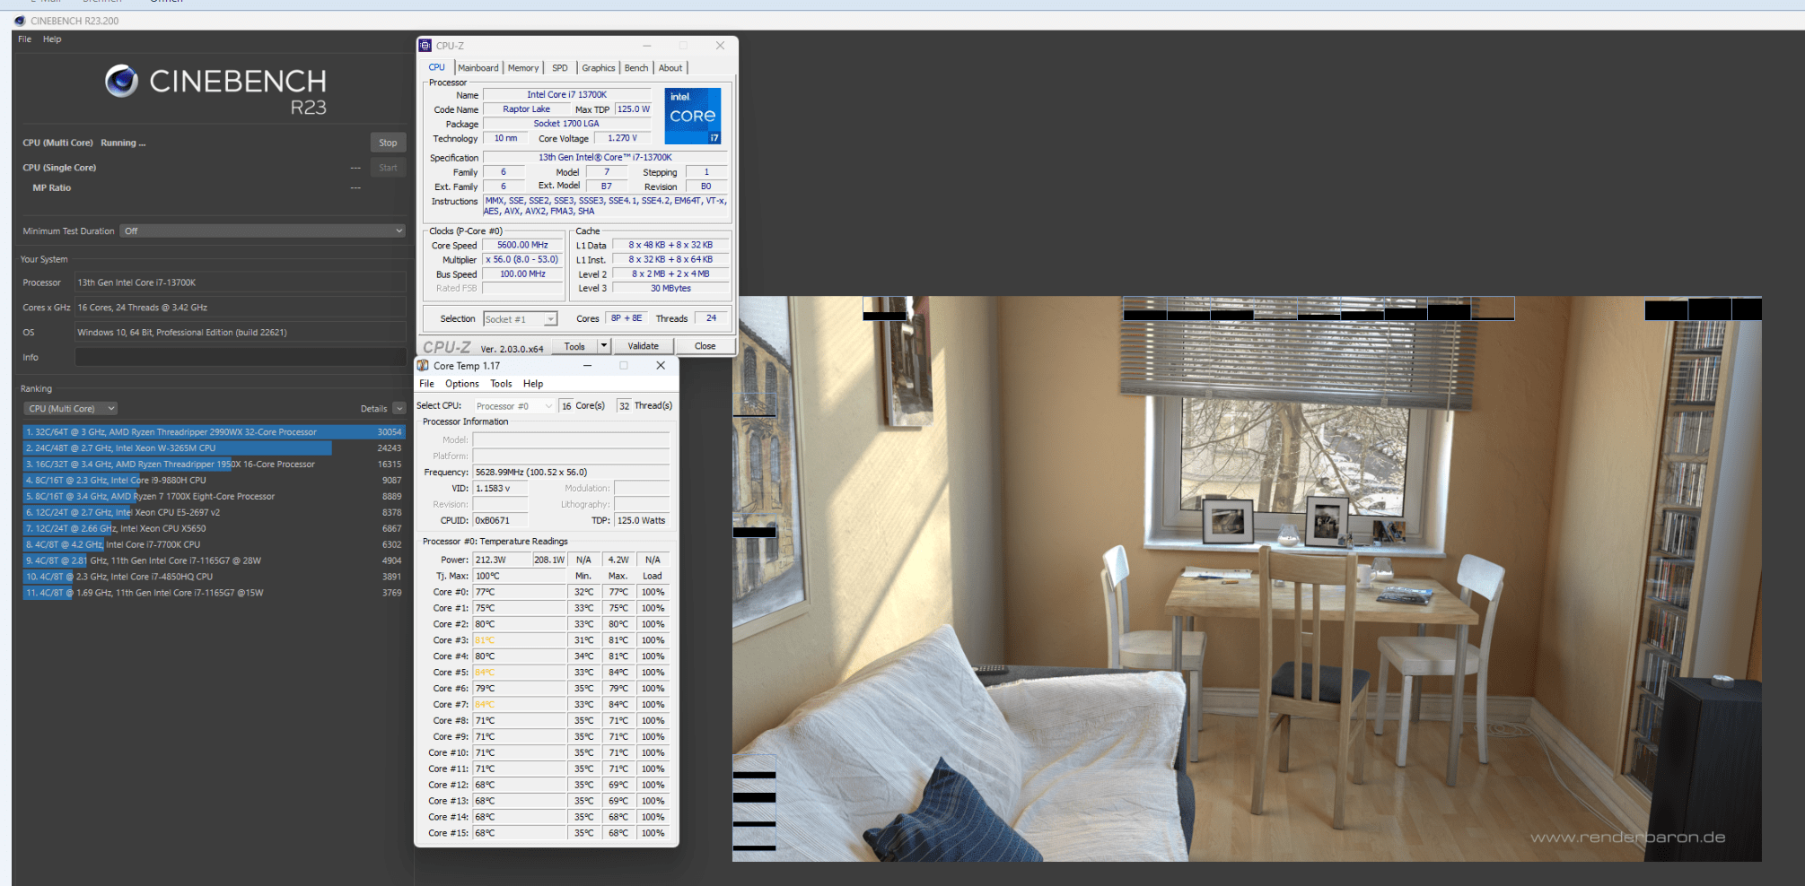Switch to the Mainboard tab in CPU-Z
The height and width of the screenshot is (886, 1805).
[478, 68]
